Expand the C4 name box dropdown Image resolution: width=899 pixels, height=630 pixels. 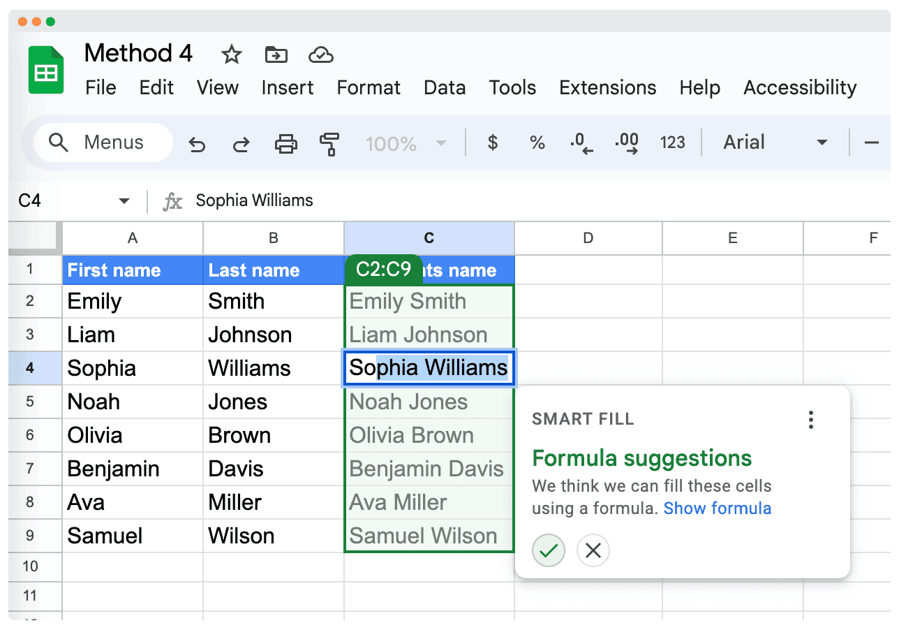[124, 201]
